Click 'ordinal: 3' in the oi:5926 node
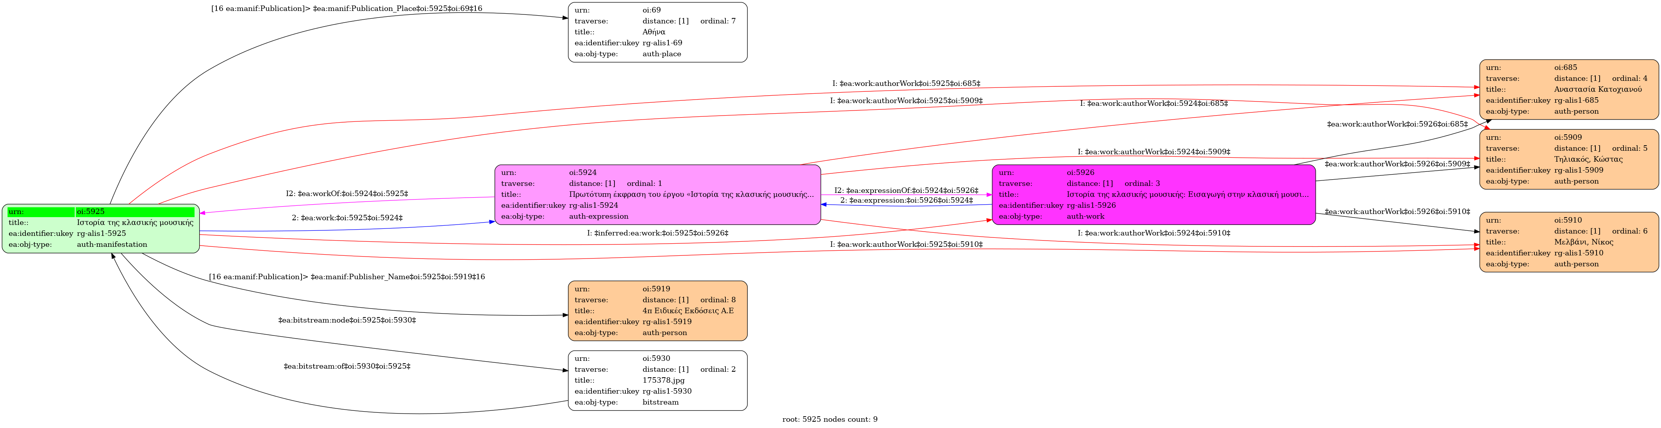This screenshot has height=428, width=1661. (x=1142, y=184)
